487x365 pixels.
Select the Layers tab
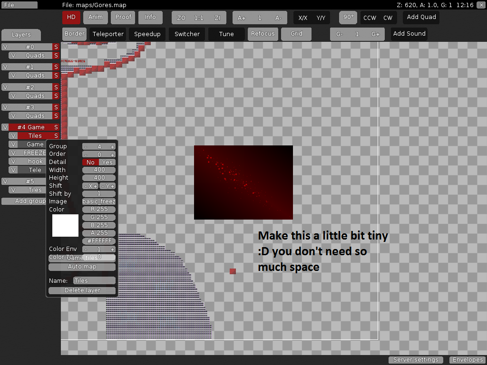coord(21,35)
